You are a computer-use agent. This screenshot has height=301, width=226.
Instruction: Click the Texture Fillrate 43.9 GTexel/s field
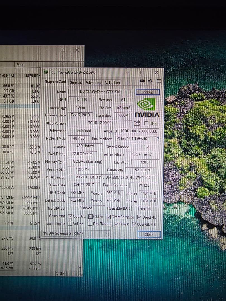(x=142, y=154)
